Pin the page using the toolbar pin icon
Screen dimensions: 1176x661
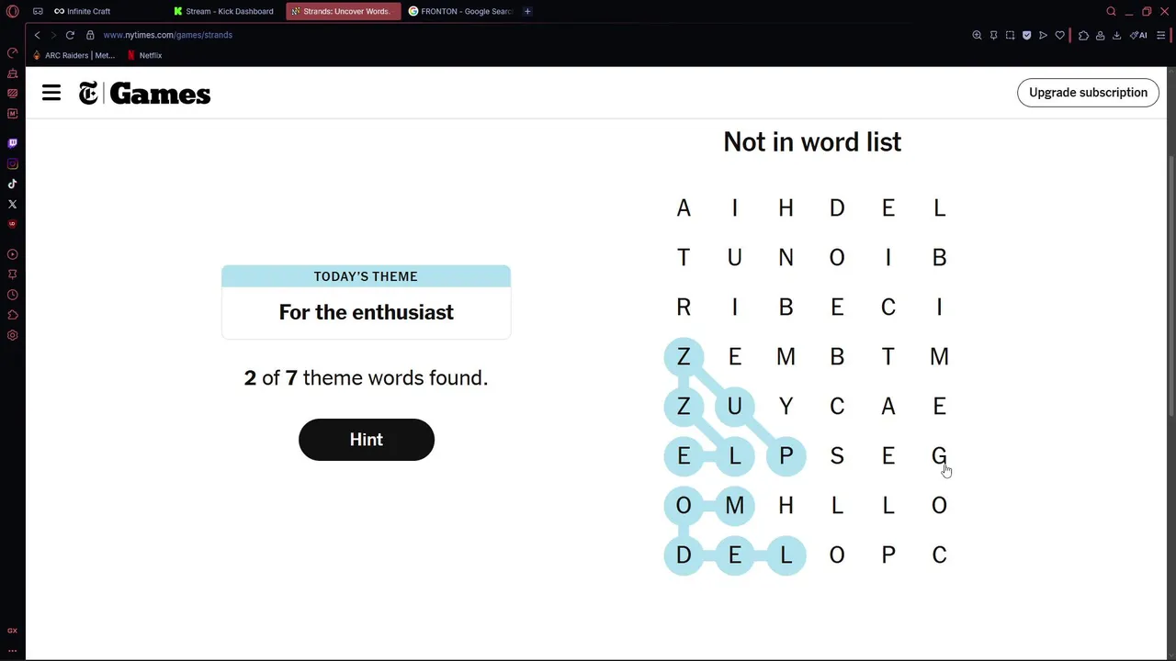point(993,35)
